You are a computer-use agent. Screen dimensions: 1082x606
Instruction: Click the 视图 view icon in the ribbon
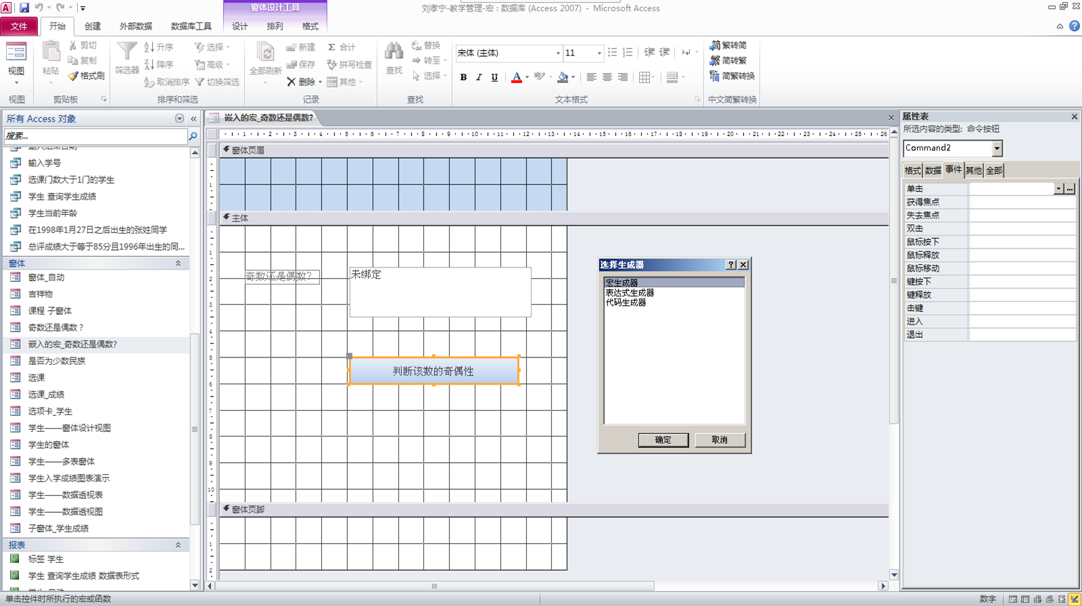(16, 53)
